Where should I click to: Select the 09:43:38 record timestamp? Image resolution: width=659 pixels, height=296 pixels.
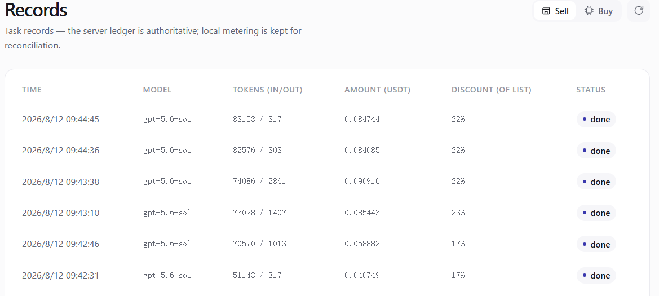coord(60,182)
